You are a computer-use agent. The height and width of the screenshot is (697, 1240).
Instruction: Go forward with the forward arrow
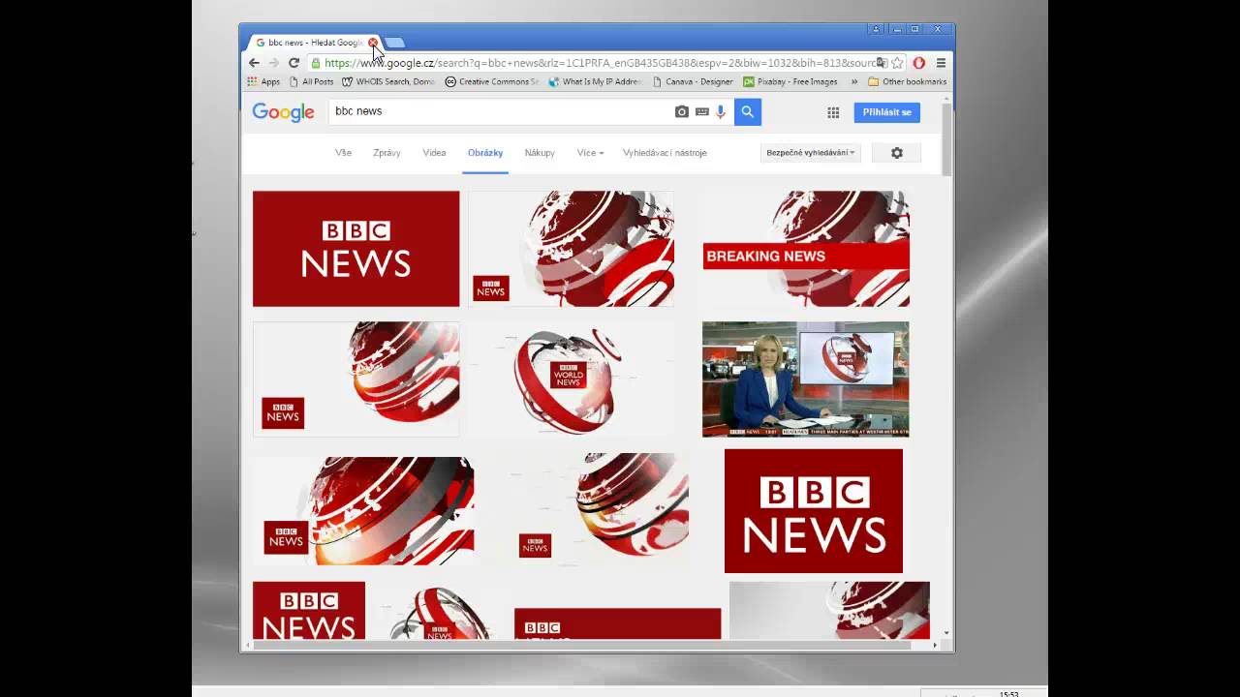coord(273,63)
